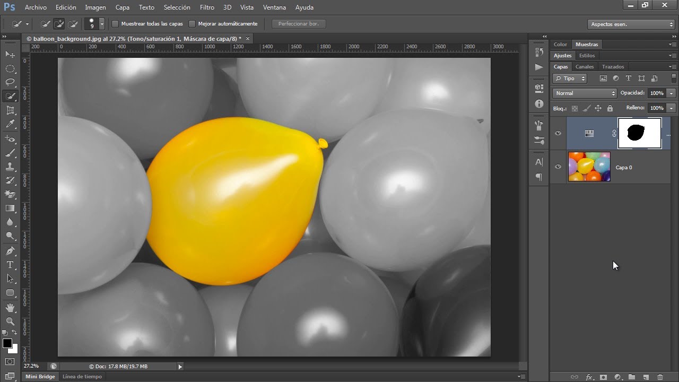Select the Path Selection tool
The height and width of the screenshot is (382, 679).
(x=10, y=279)
